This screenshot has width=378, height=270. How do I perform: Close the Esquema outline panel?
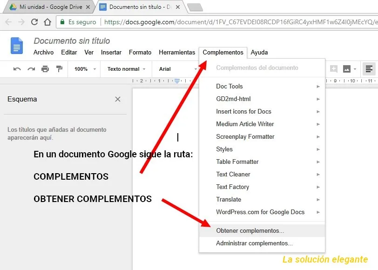pos(118,99)
